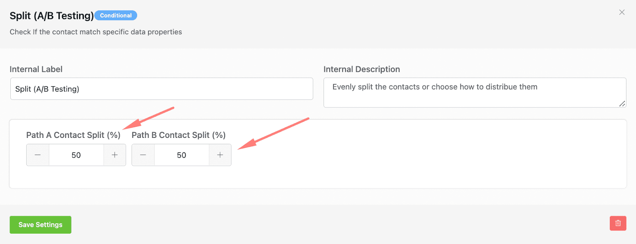Click the Internal Description field caption

tap(361, 69)
